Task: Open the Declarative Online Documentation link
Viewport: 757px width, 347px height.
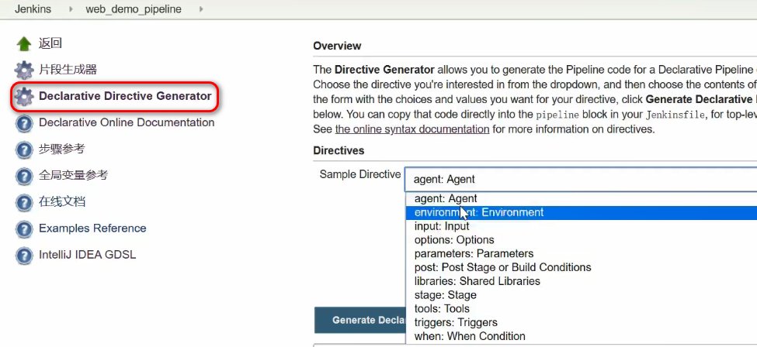Action: (127, 122)
